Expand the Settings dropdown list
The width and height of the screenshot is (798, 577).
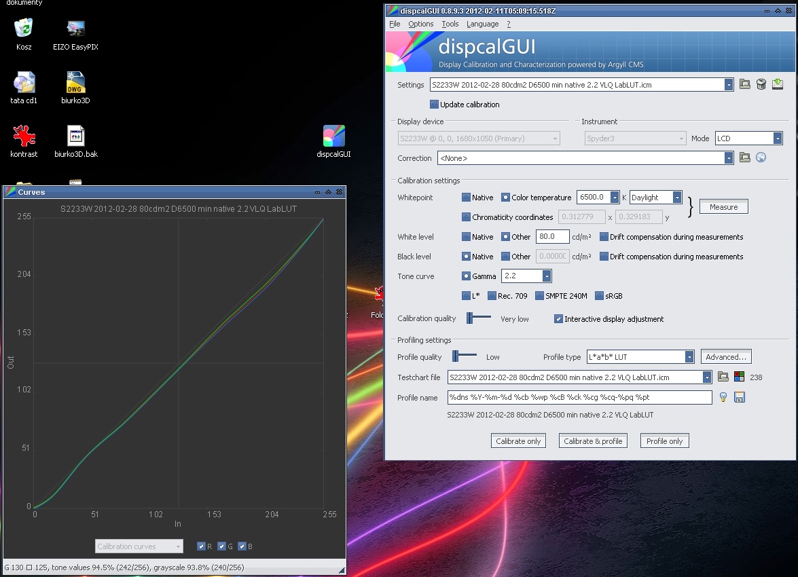[729, 85]
